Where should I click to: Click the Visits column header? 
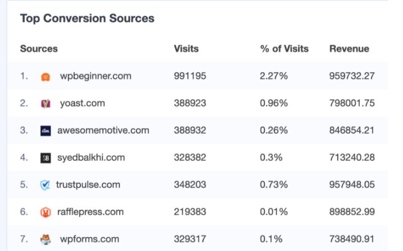point(186,49)
